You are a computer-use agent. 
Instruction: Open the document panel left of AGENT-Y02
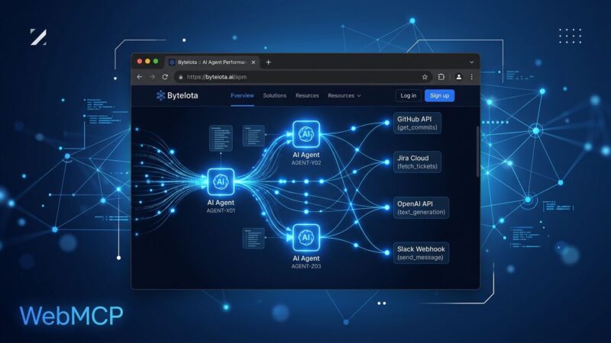[x=254, y=136]
